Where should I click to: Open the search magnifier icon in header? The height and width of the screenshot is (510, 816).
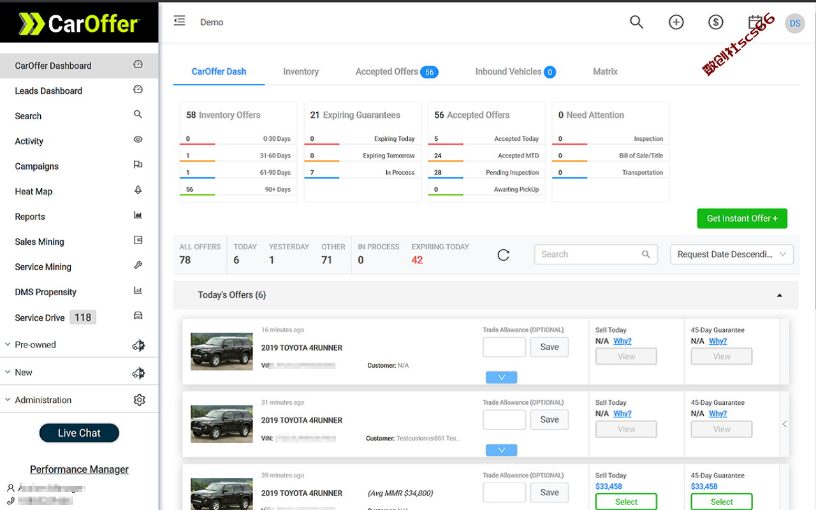point(636,22)
